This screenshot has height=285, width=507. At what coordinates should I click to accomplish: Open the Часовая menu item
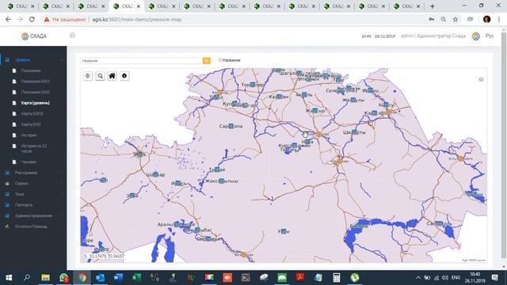[29, 161]
